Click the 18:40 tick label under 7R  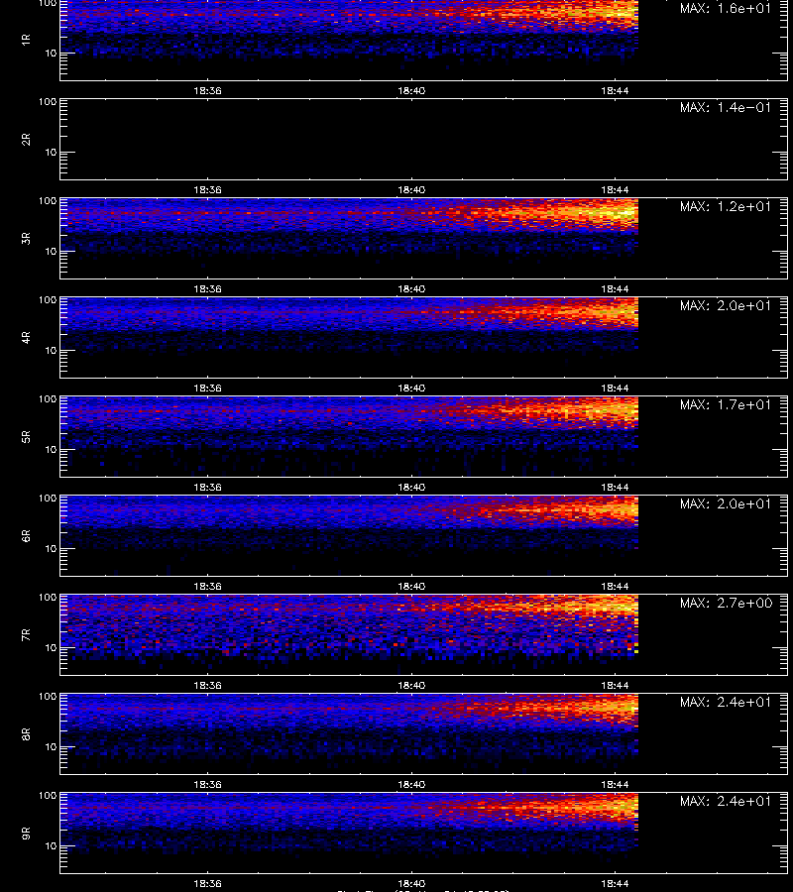pos(411,686)
